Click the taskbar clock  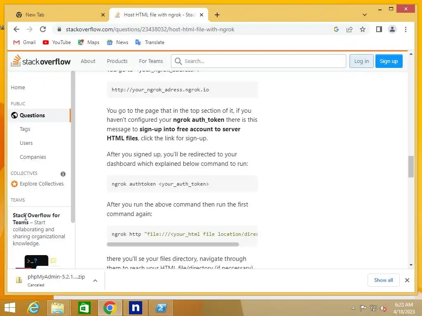click(404, 308)
